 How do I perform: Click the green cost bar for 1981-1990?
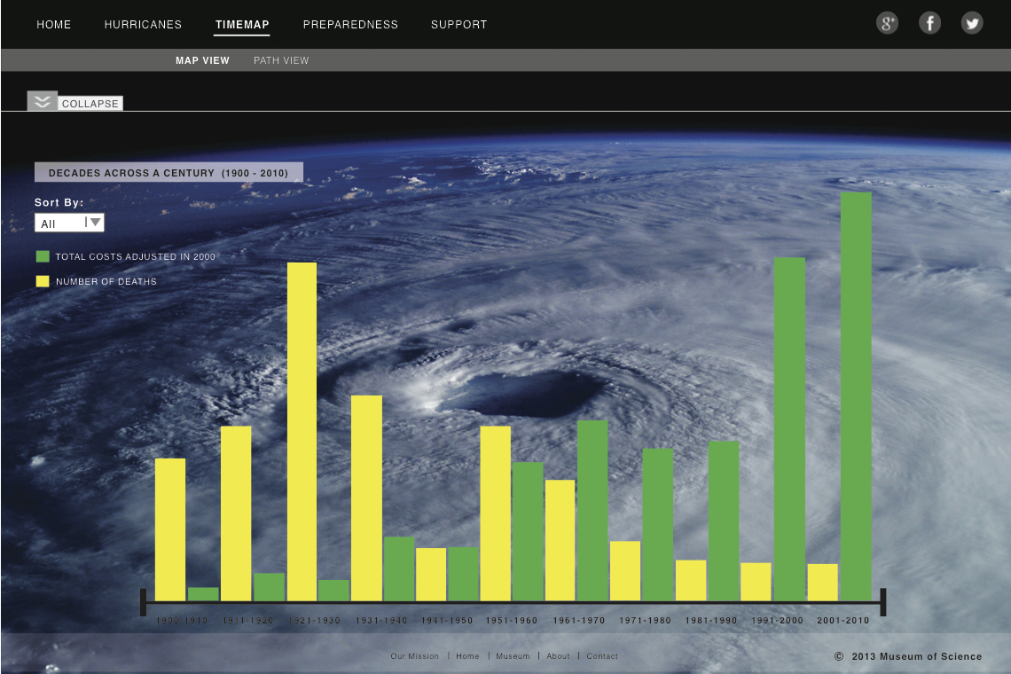click(x=724, y=521)
